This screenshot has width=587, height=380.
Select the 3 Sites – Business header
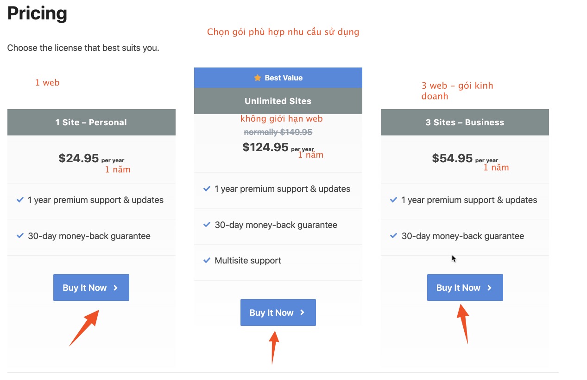point(465,122)
